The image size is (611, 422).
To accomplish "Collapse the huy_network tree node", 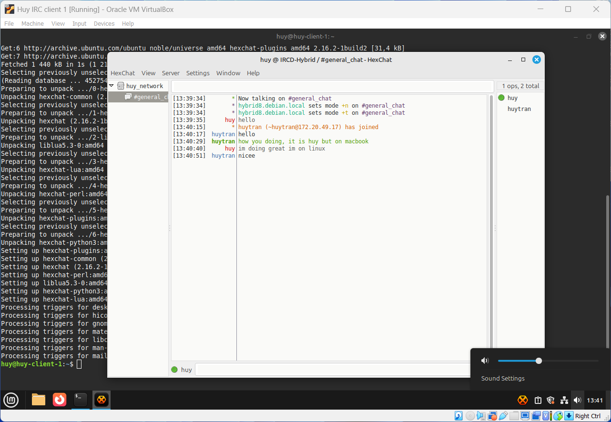I will pyautogui.click(x=112, y=86).
